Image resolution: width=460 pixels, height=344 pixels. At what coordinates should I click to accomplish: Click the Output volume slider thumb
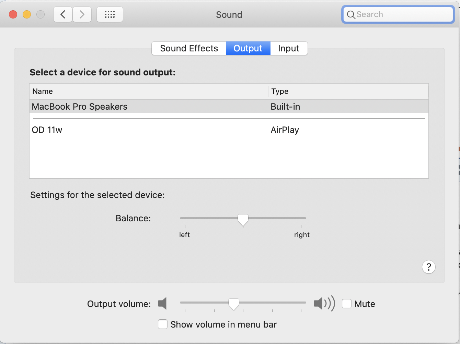(234, 304)
